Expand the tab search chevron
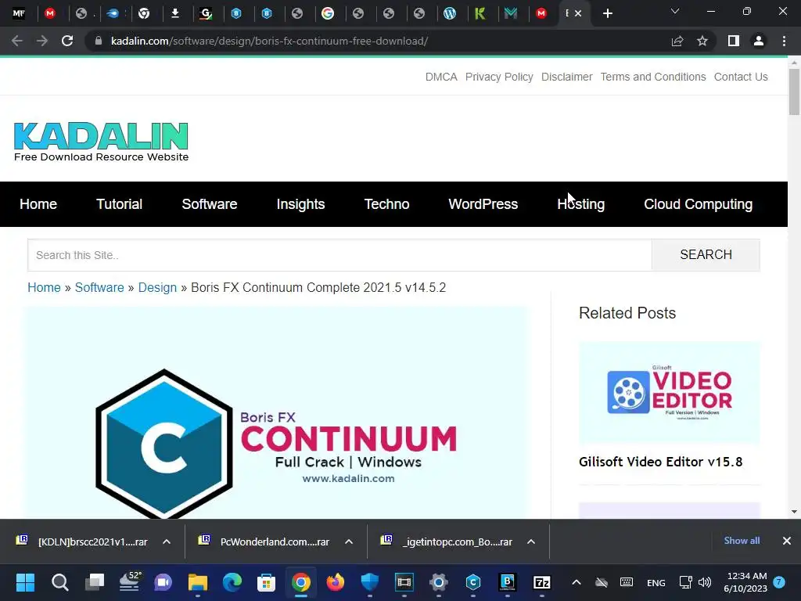Viewport: 801px width, 601px height. pos(675,11)
